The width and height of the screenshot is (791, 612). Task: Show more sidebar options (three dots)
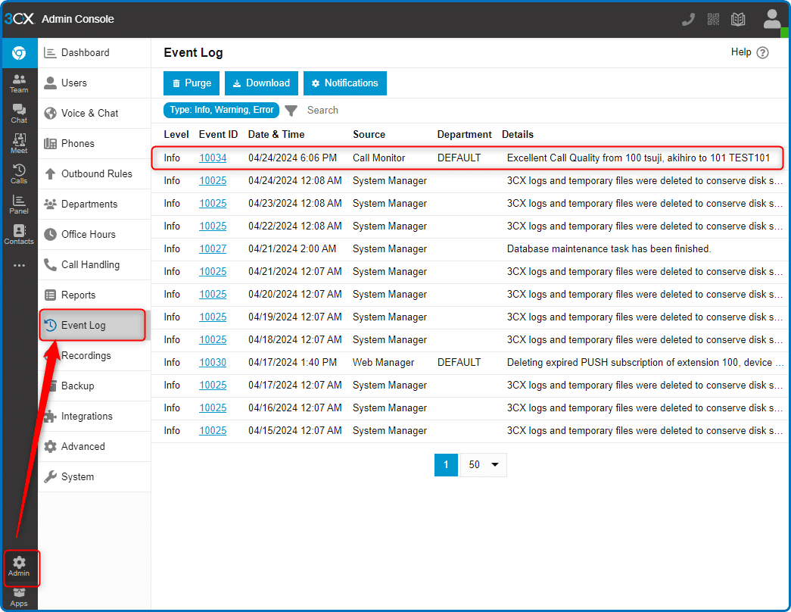(19, 265)
